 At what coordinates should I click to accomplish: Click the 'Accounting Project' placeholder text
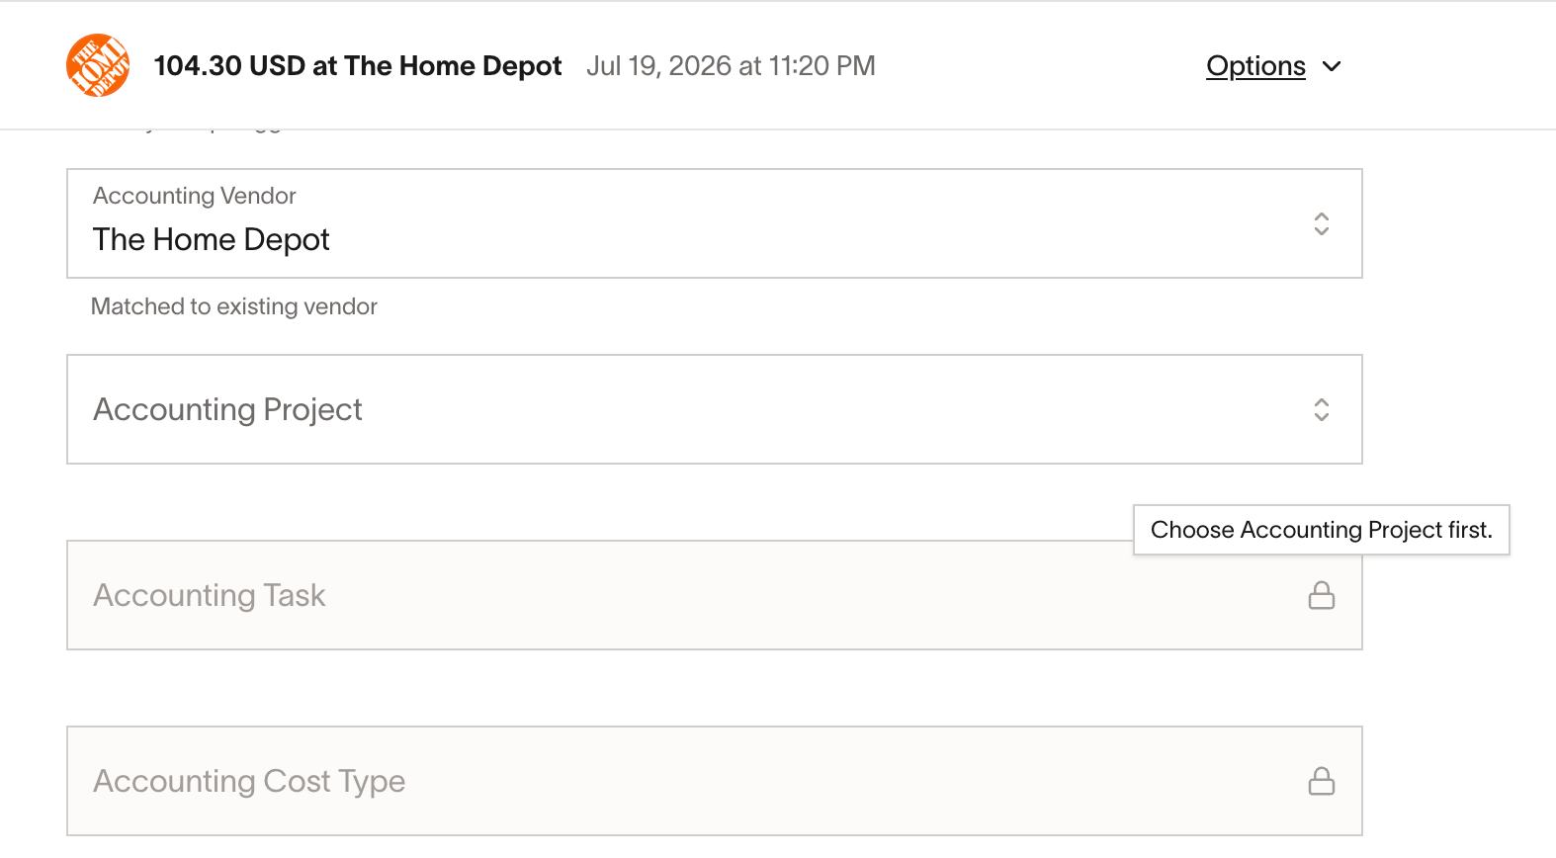(228, 409)
